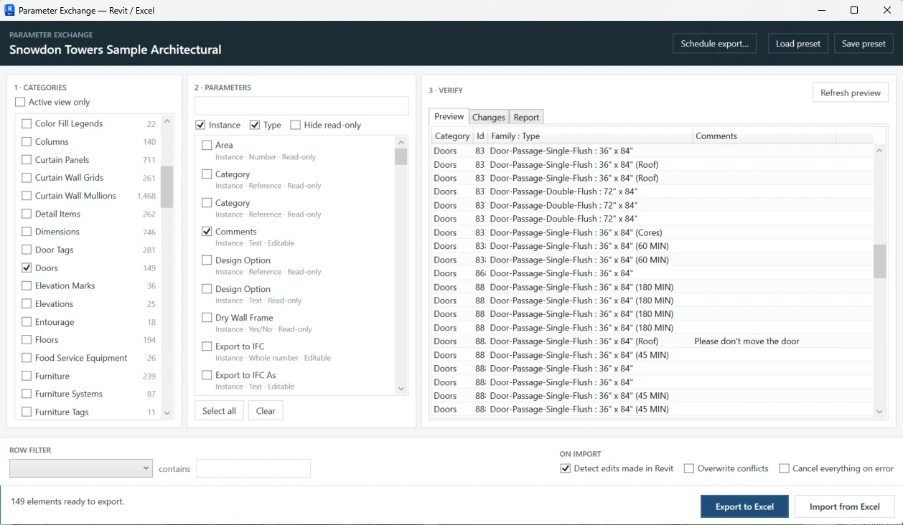Uncheck the Doors category checkbox
903x525 pixels.
27,268
